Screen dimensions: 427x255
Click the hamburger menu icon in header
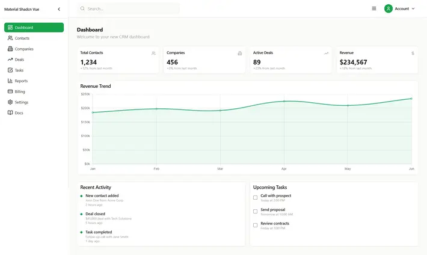coord(374,8)
